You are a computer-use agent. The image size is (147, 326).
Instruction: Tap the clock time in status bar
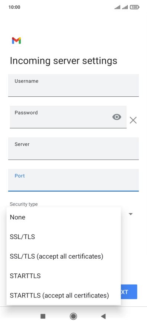coord(14,7)
